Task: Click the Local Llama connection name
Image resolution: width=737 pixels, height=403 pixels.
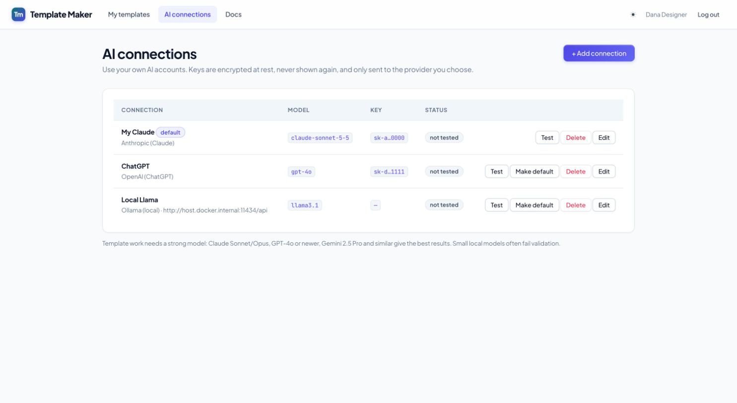Action: pyautogui.click(x=140, y=200)
